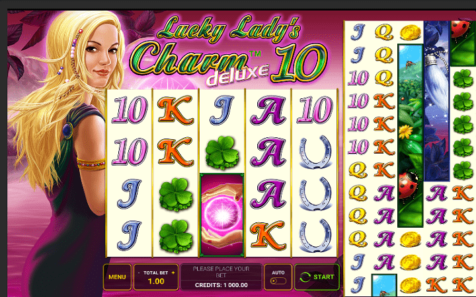Spin the reels with START
Screen dimensions: 476x297
(x=317, y=277)
